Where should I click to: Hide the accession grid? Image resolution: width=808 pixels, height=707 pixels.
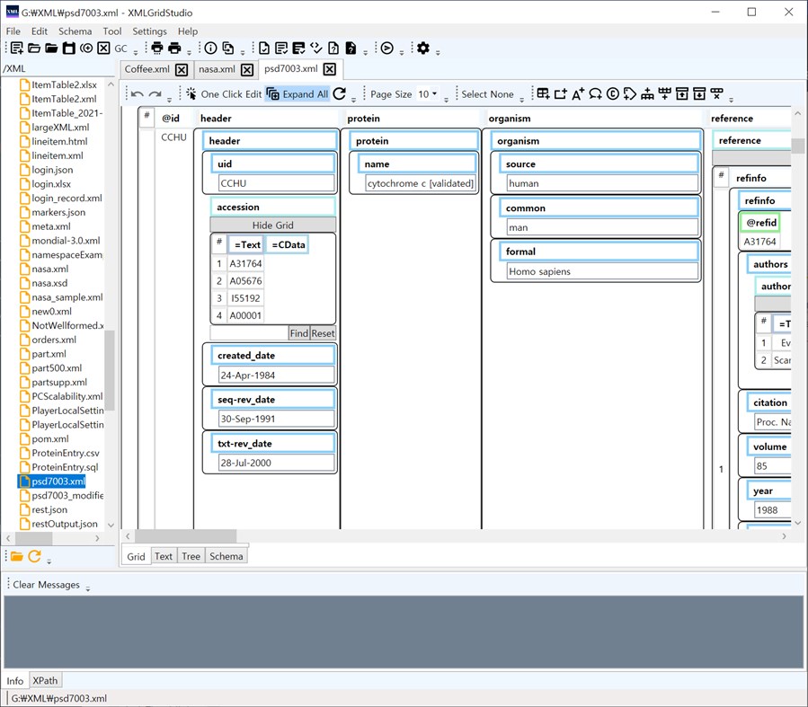[272, 225]
